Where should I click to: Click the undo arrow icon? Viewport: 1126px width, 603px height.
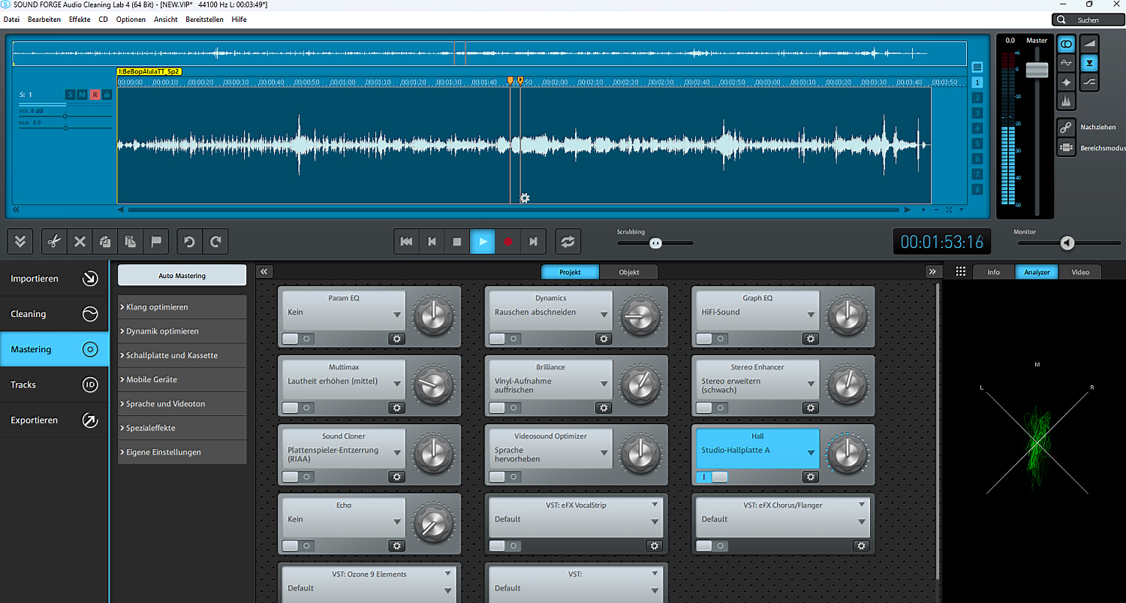(189, 242)
